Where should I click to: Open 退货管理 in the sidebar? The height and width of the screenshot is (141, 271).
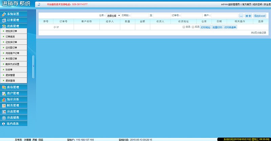click(x=14, y=75)
